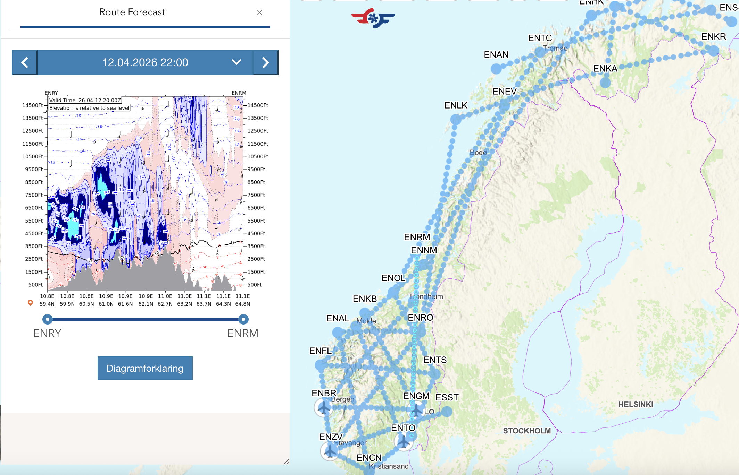Click the ENCN map label
The width and height of the screenshot is (739, 475).
pos(369,458)
